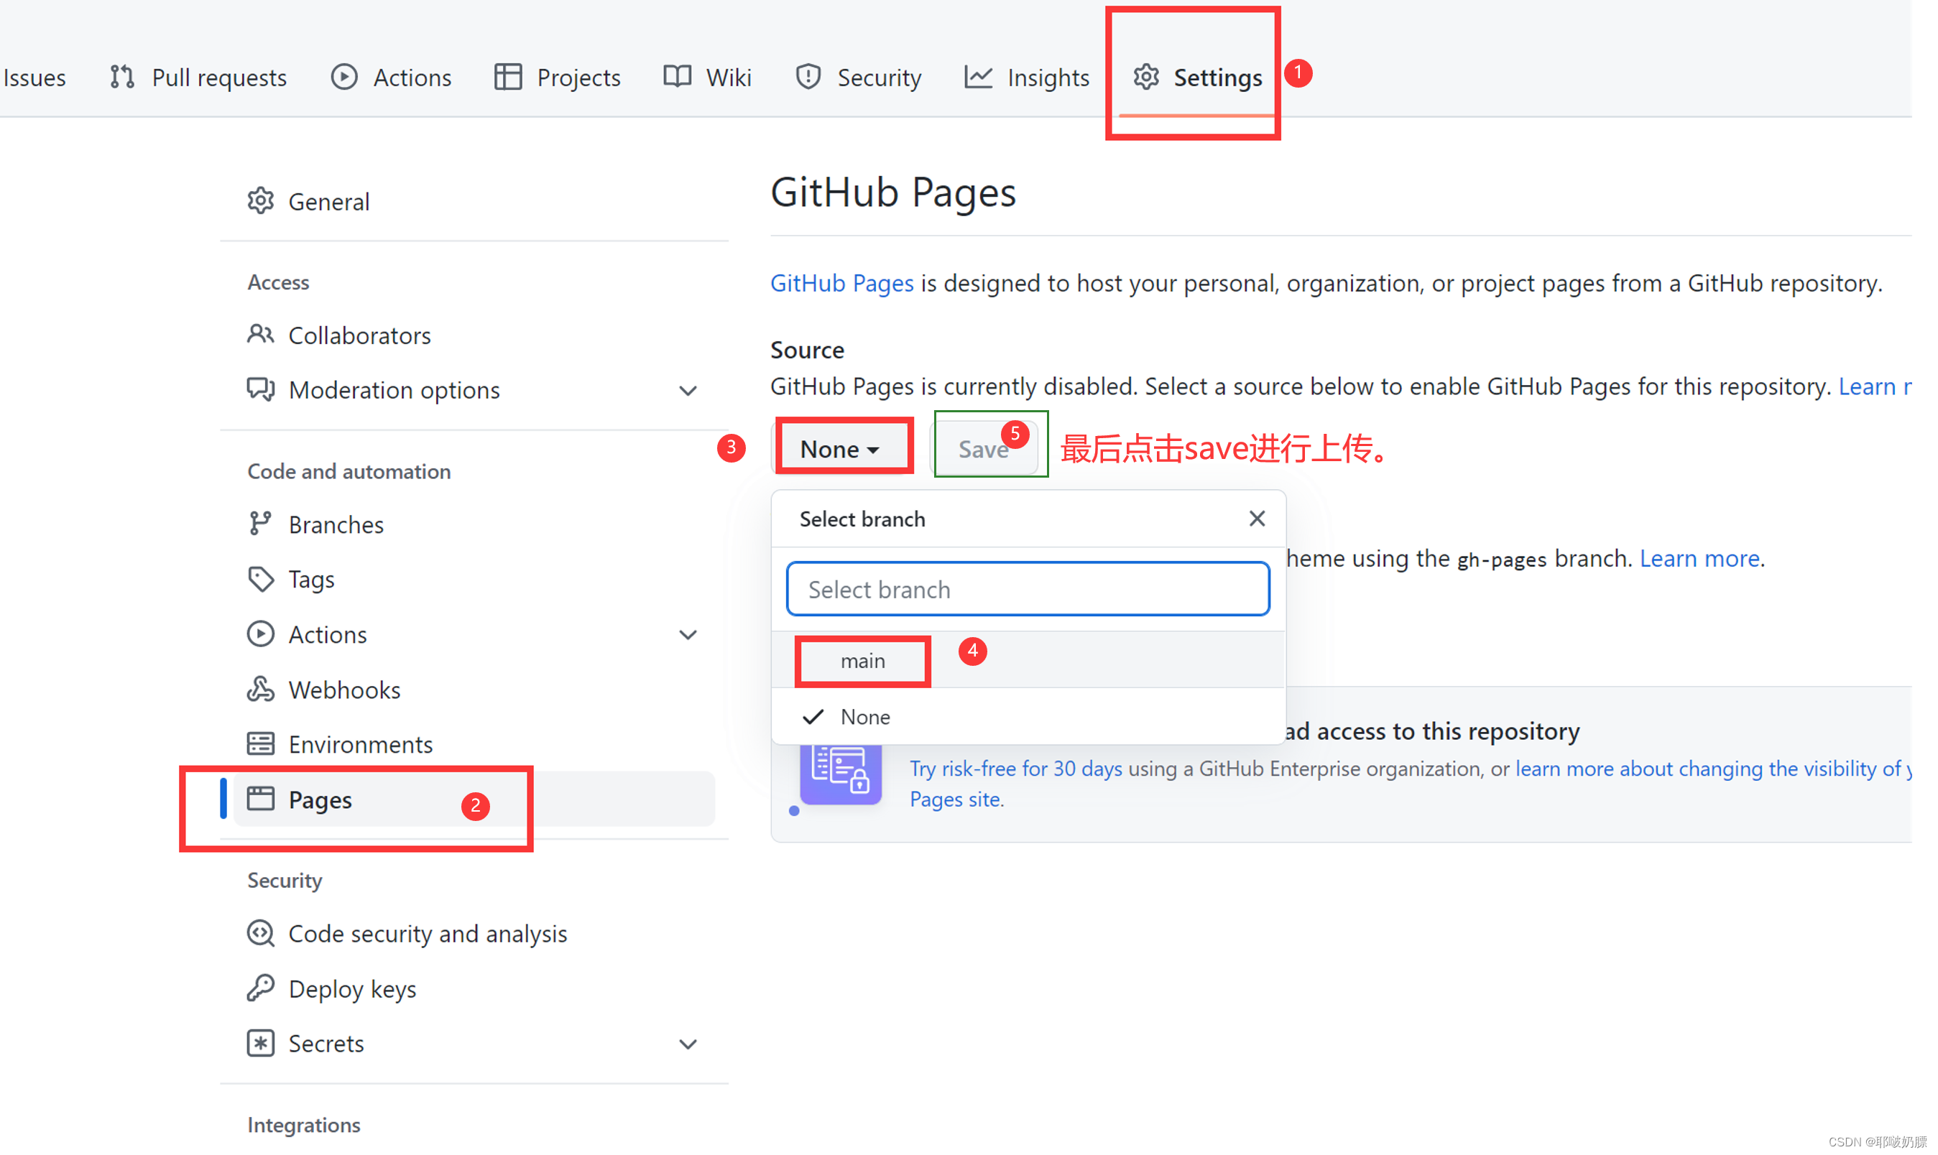Viewport: 1938px width, 1155px height.
Task: Select the main branch option
Action: pos(864,660)
